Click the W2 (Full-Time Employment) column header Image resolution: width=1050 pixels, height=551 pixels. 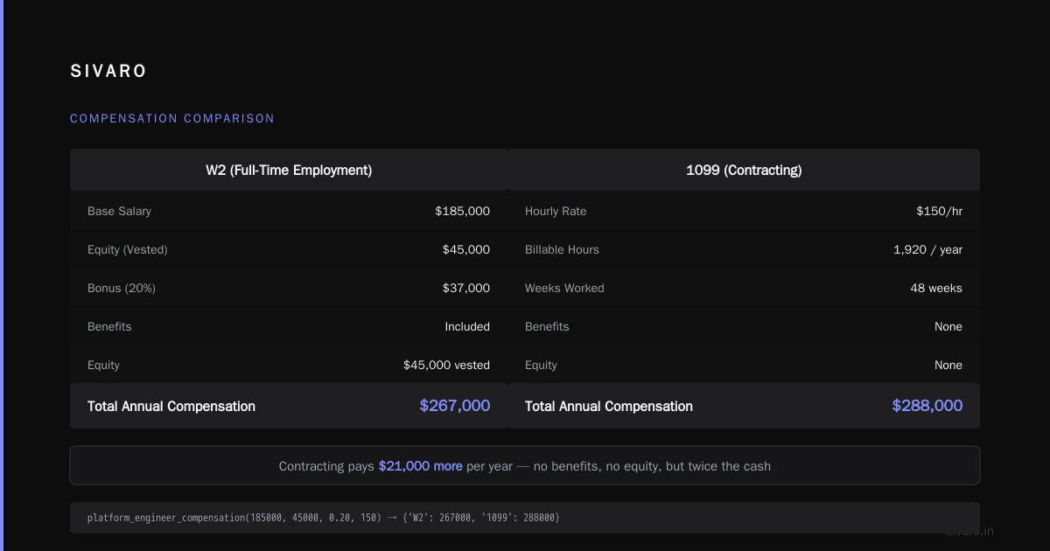coord(289,170)
